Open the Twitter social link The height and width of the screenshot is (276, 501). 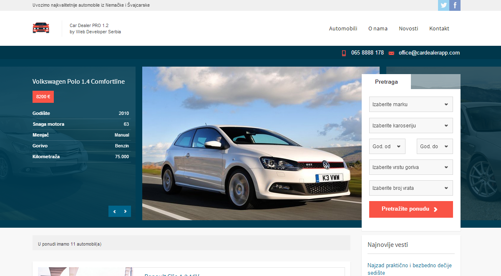click(443, 5)
